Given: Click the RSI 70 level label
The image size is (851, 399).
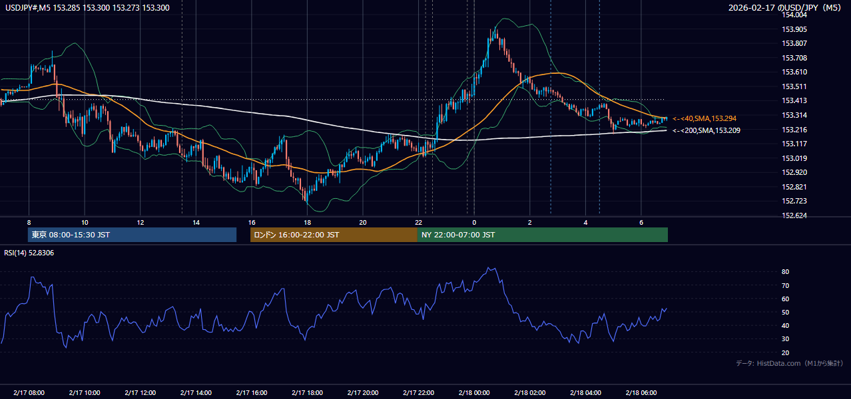Looking at the screenshot, I should click(x=785, y=286).
